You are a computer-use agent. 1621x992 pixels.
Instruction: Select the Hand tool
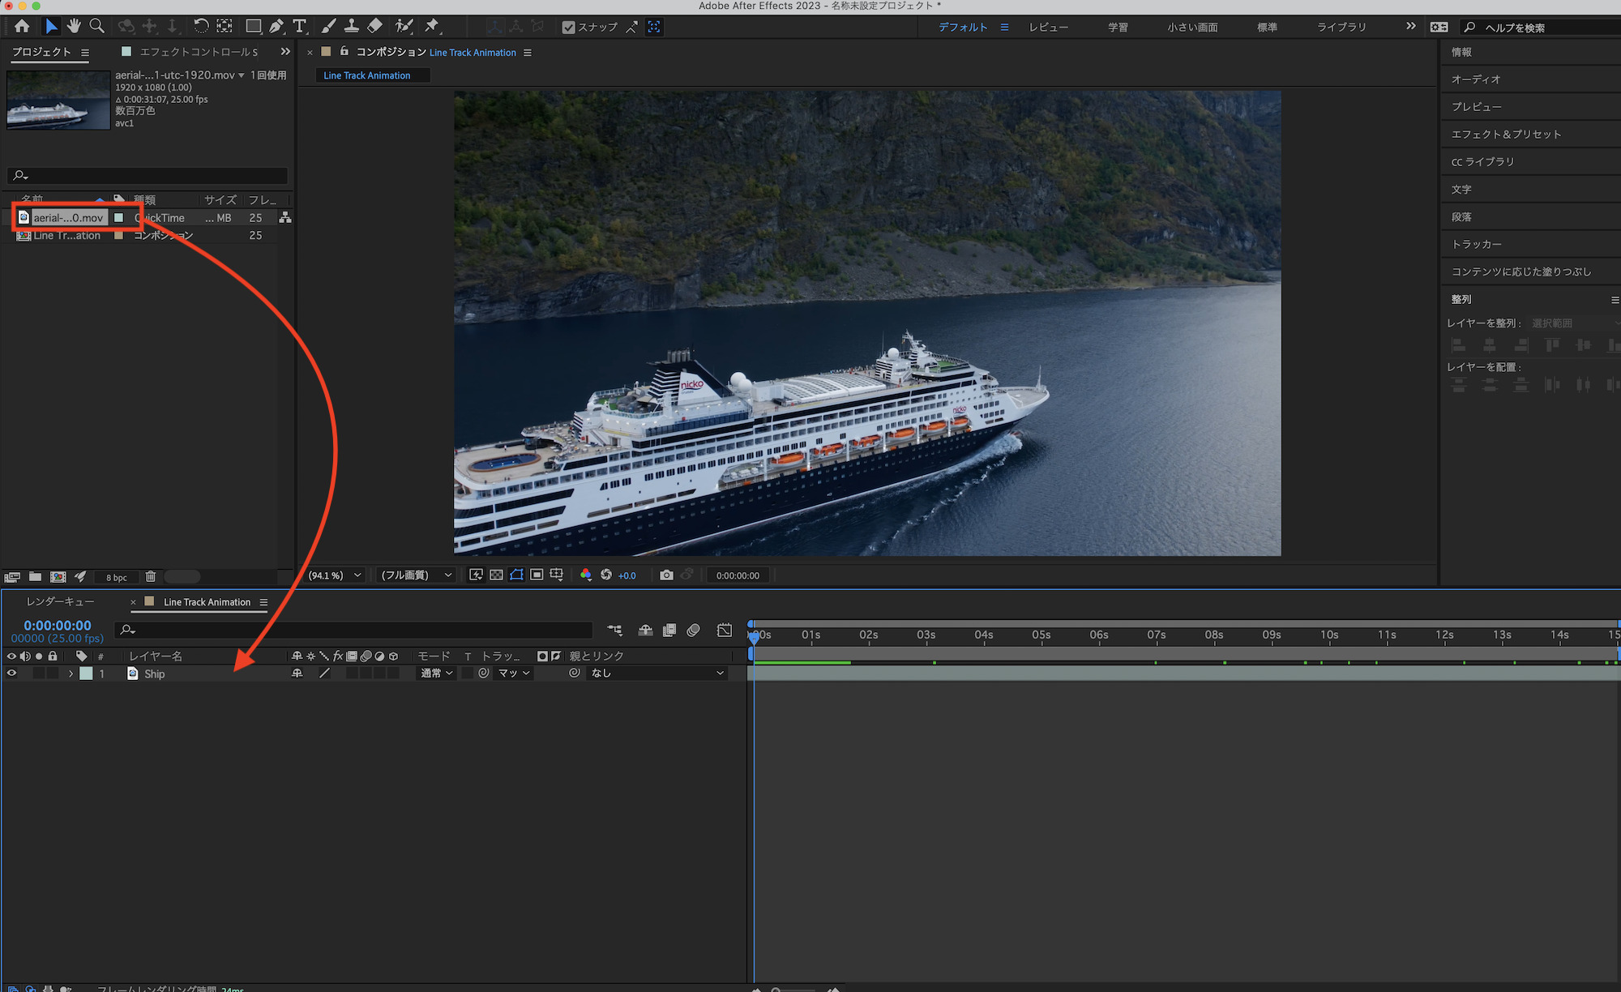[74, 27]
